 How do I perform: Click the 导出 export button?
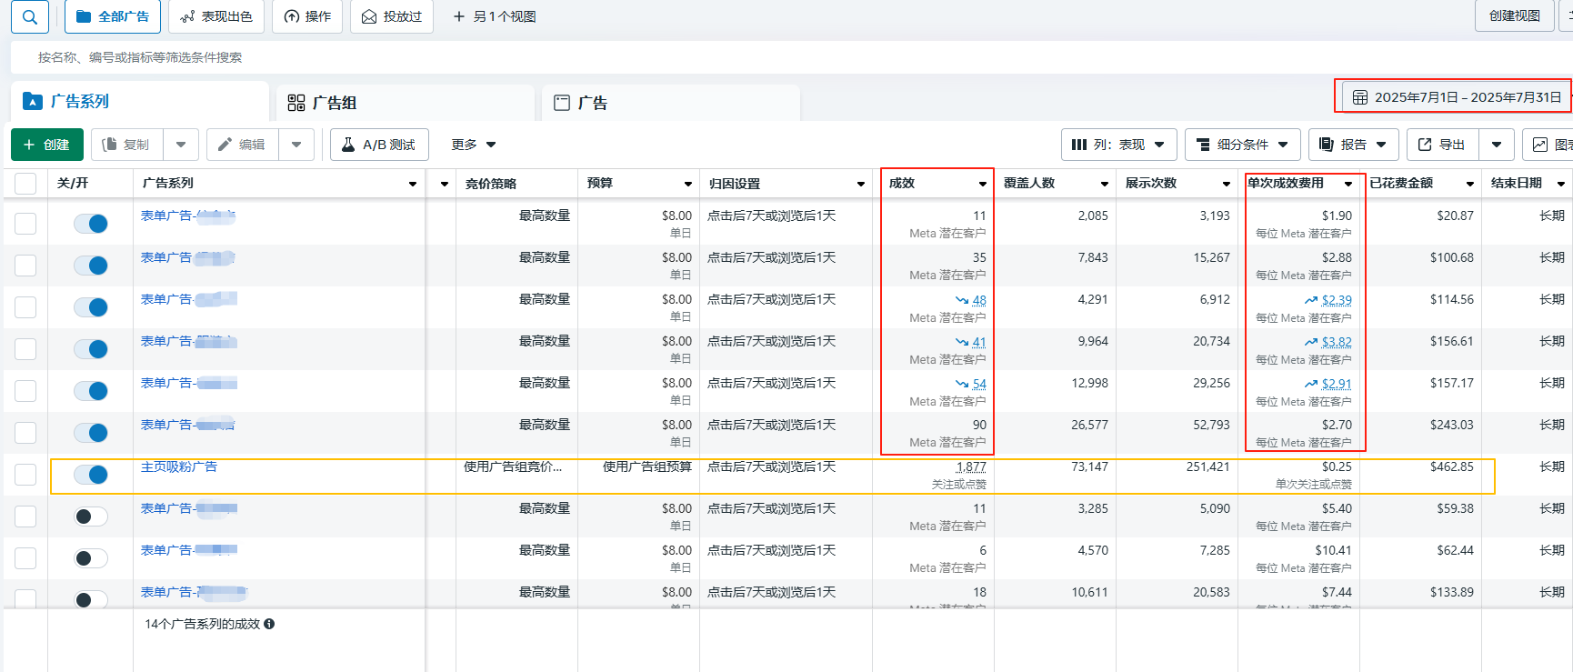[x=1443, y=145]
